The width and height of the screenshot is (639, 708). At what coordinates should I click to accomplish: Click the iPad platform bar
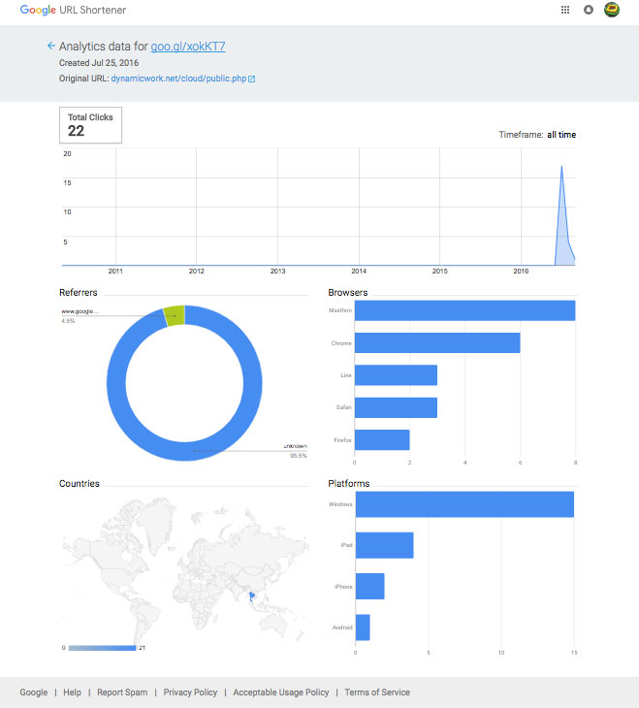[x=384, y=545]
